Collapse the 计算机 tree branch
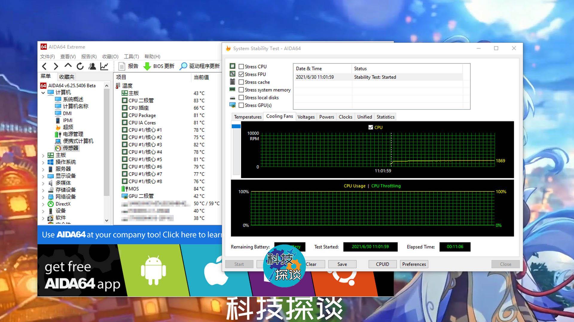Viewport: 574px width, 322px height. 43,92
